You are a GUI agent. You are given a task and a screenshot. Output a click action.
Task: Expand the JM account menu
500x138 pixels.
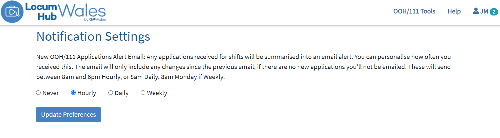click(484, 11)
